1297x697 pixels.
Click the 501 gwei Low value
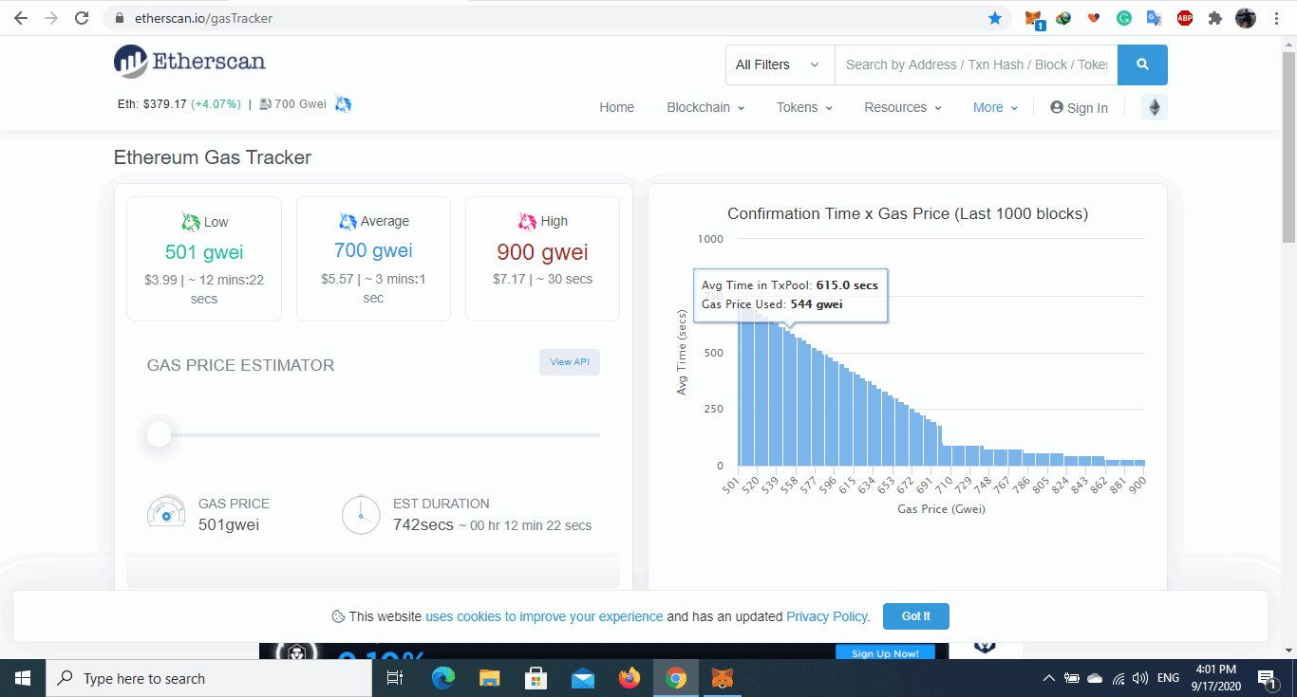click(204, 252)
